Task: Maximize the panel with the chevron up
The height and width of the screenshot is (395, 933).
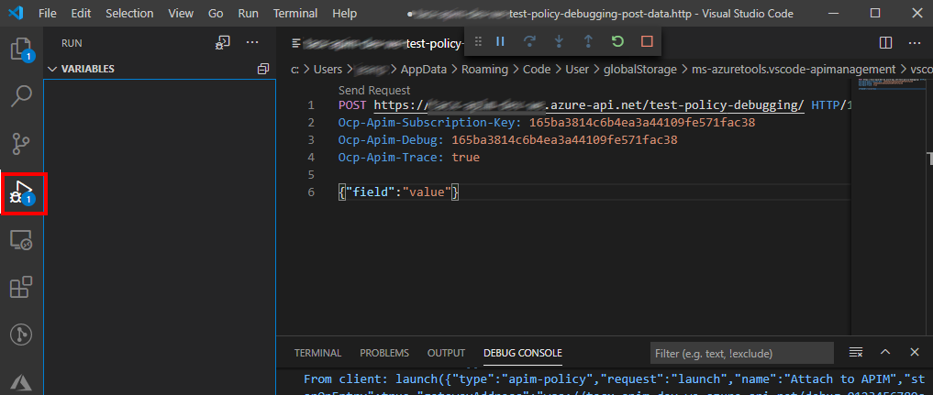Action: 885,353
